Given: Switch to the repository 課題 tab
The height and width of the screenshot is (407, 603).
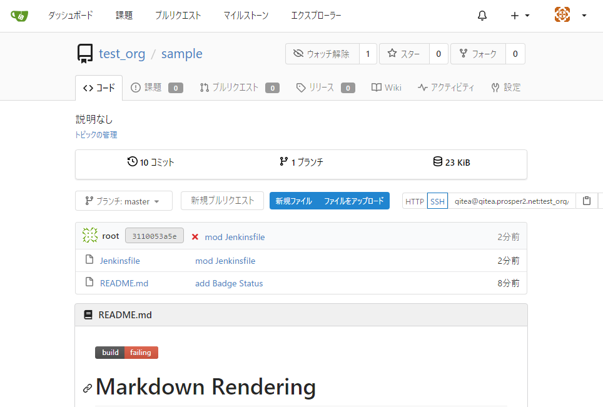Looking at the screenshot, I should pyautogui.click(x=156, y=88).
